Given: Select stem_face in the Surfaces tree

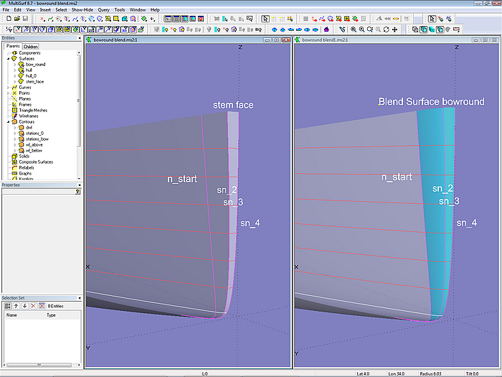Looking at the screenshot, I should pyautogui.click(x=35, y=81).
